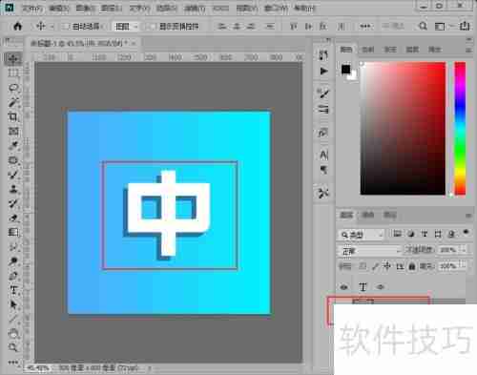Select the Horizontal Type tool

click(13, 290)
